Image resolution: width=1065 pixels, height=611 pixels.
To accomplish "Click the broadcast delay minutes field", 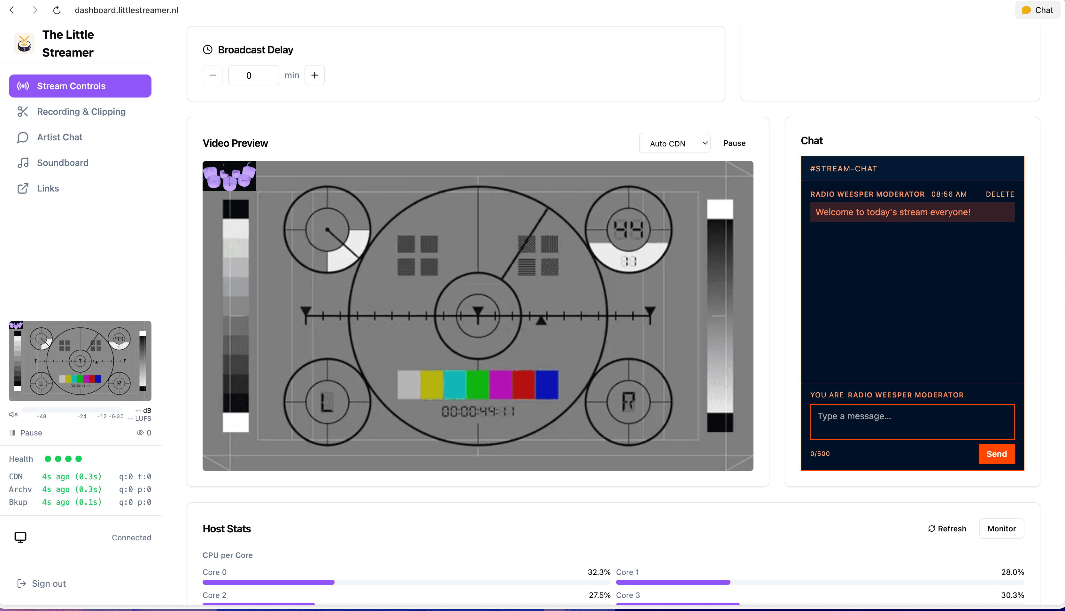I will (x=253, y=75).
